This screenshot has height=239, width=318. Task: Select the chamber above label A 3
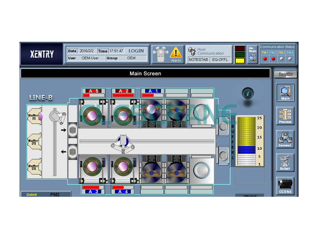93,169
